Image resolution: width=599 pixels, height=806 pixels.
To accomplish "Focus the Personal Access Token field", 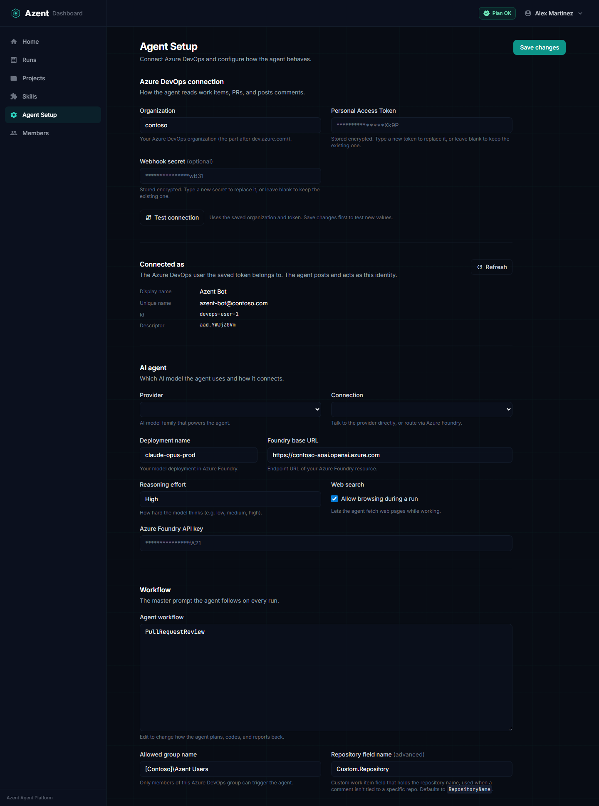I will pyautogui.click(x=421, y=125).
